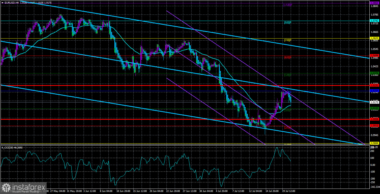Click the red 1.0056 price tag
The image size is (380, 194).
click(x=375, y=119)
